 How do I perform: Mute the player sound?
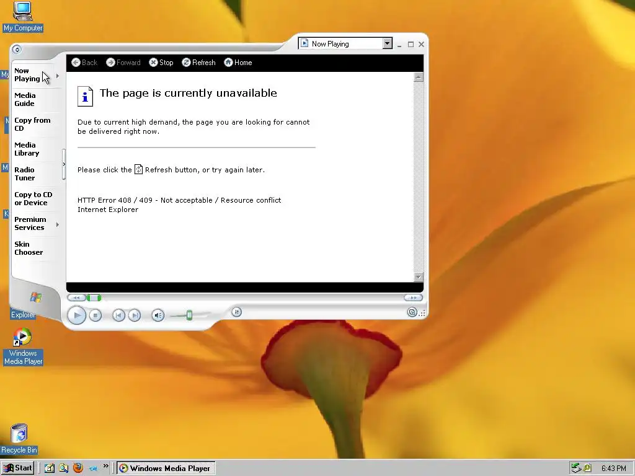pos(158,315)
